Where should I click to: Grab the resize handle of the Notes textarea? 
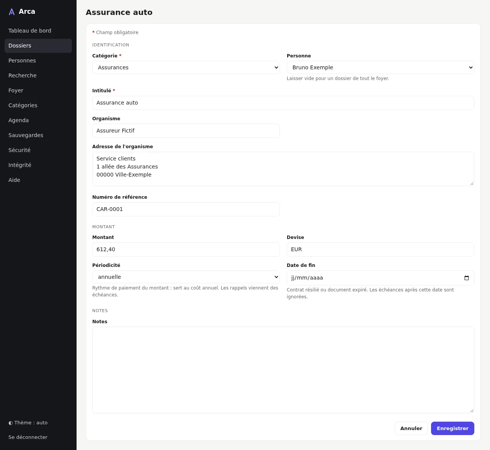472,411
